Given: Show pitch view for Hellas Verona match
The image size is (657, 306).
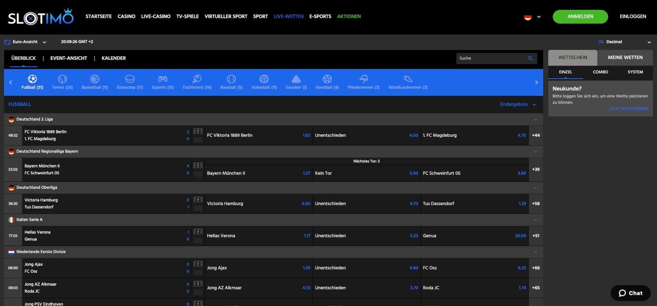Looking at the screenshot, I should [x=198, y=232].
